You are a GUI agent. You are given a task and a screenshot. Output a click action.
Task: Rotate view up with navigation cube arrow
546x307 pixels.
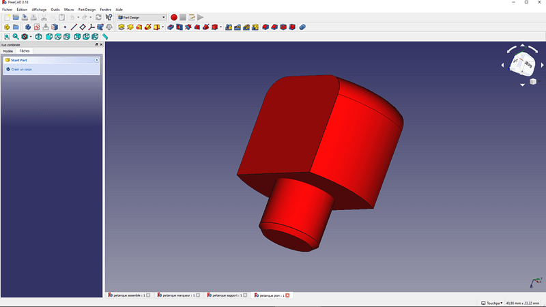coord(522,45)
